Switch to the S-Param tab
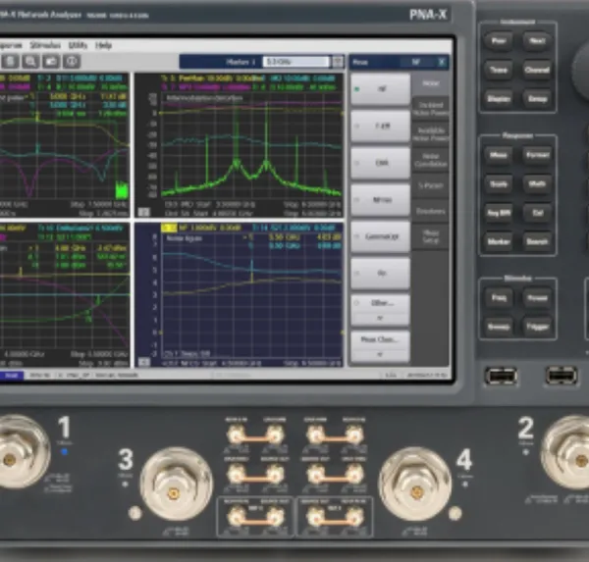 (431, 185)
